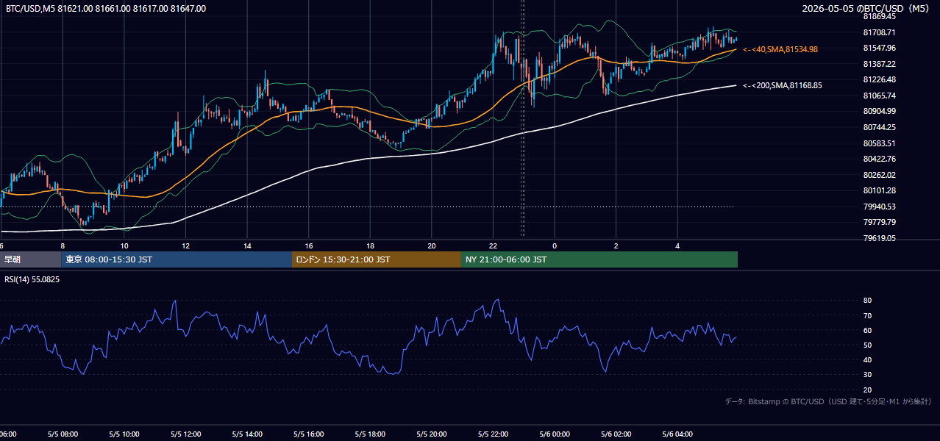
Task: Click RSI scale level 20
Action: [x=867, y=390]
